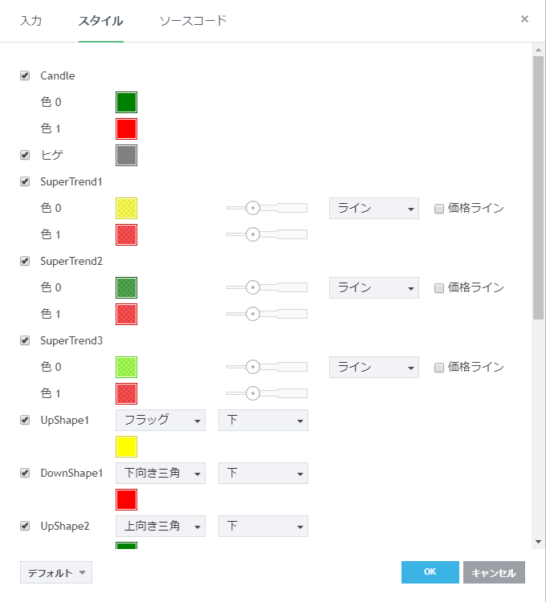Open Candle color 0 green swatch
The height and width of the screenshot is (602, 546).
126,102
